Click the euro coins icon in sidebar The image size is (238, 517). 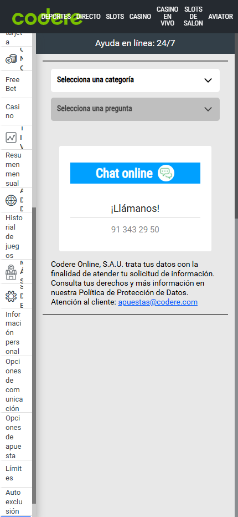click(x=11, y=59)
